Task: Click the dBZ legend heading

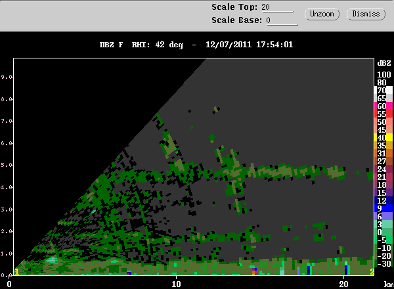Action: click(384, 63)
